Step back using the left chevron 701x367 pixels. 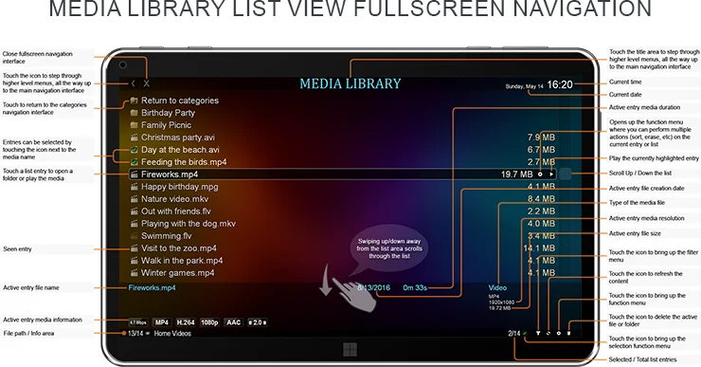(134, 83)
